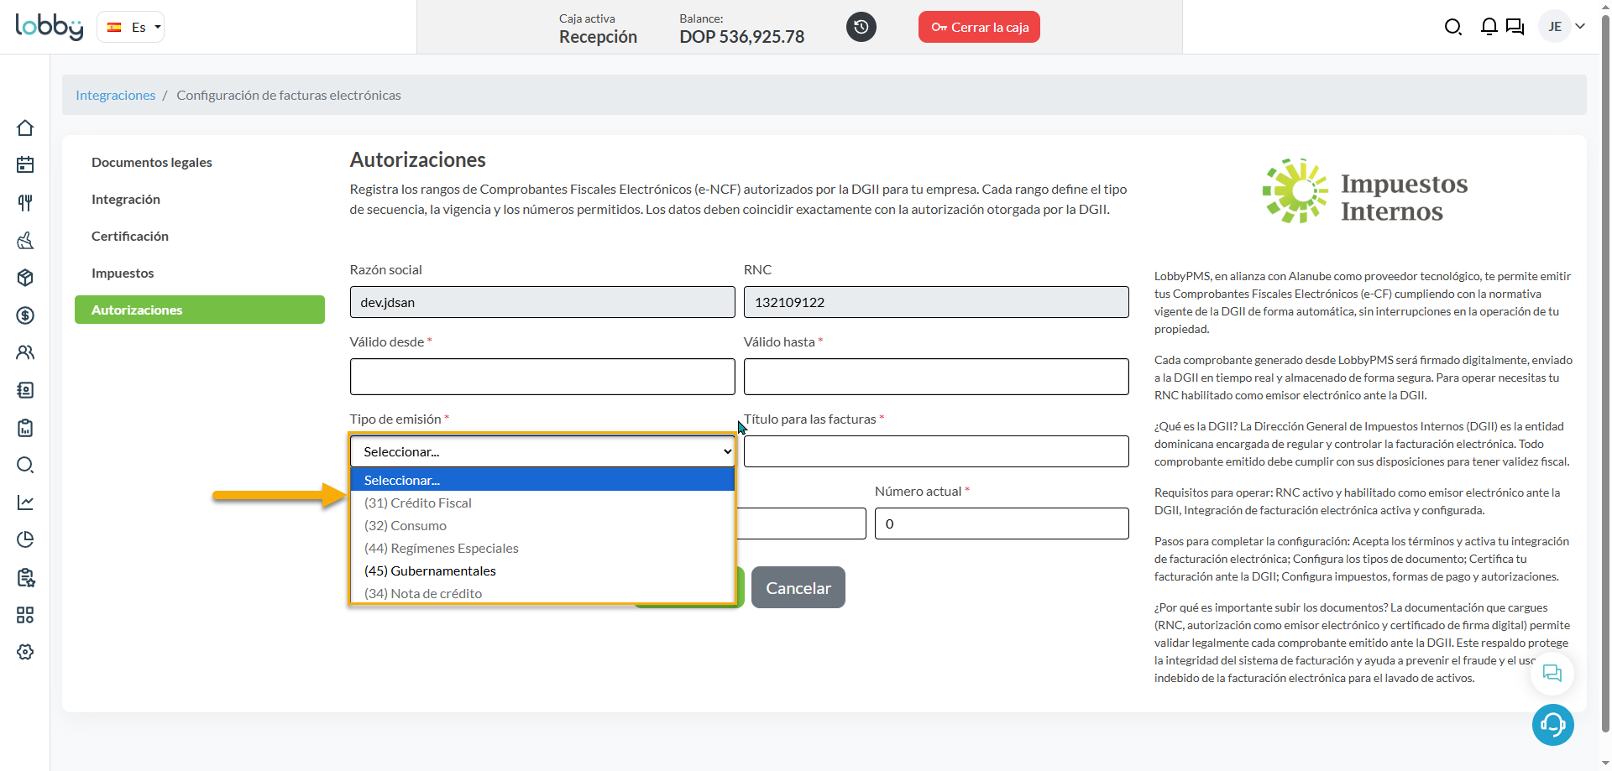
Task: Open the clipboard report icon
Action: tap(25, 428)
